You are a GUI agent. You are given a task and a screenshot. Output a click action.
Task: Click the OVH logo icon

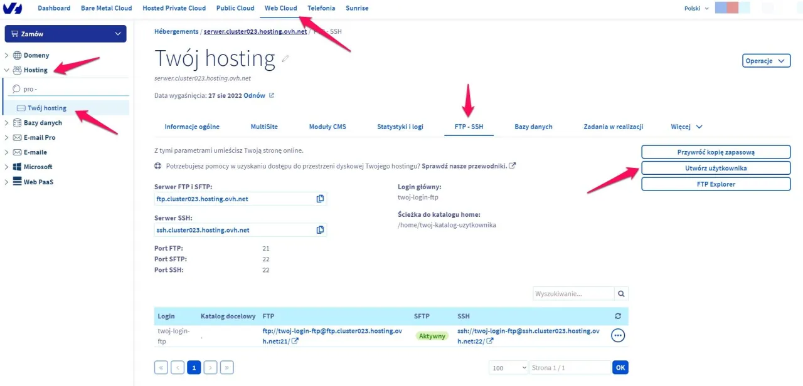(13, 8)
